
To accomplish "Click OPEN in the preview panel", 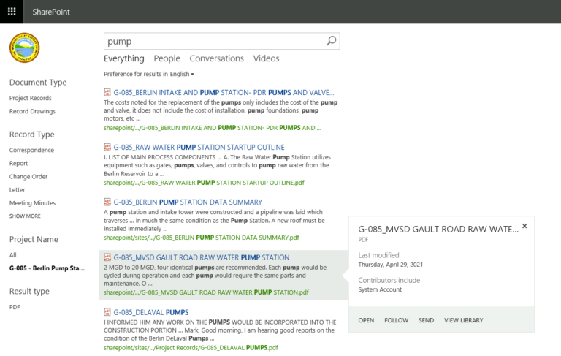I will tap(366, 320).
